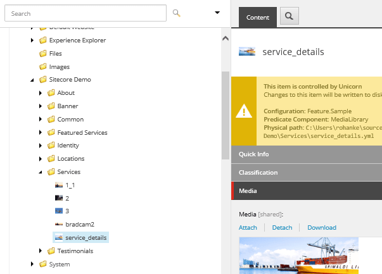
Task: Collapse the Services folder arrow
Action: [41, 172]
